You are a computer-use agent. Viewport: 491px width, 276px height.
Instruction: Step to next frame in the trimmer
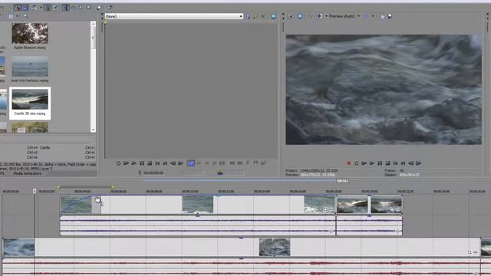(181, 163)
